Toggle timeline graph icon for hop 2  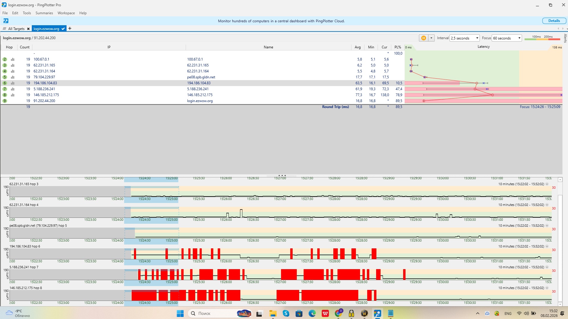point(12,59)
